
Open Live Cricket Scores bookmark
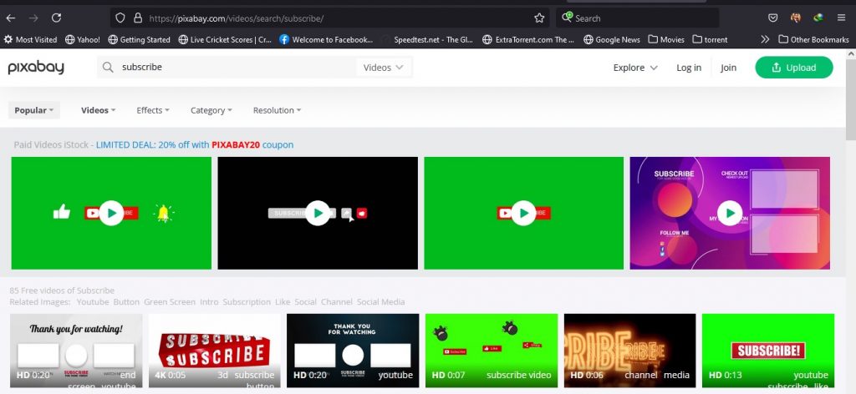point(225,39)
